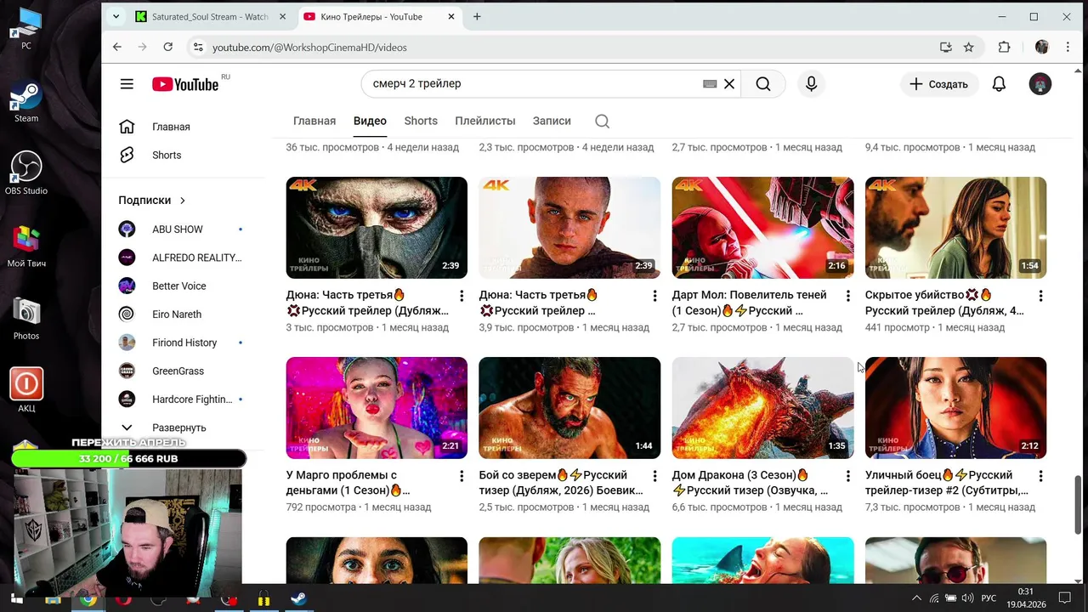Open the Бой со зверем video thumbnail
This screenshot has height=612, width=1088.
[569, 408]
